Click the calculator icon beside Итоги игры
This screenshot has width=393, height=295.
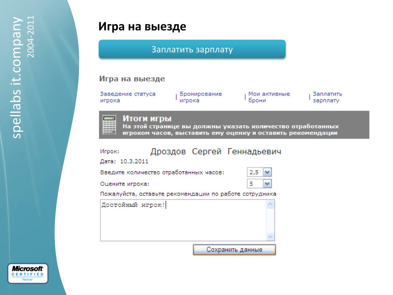click(109, 125)
